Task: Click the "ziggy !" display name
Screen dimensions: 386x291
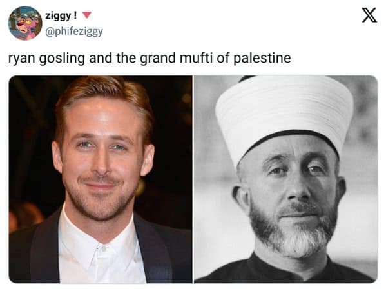Action: pyautogui.click(x=61, y=16)
